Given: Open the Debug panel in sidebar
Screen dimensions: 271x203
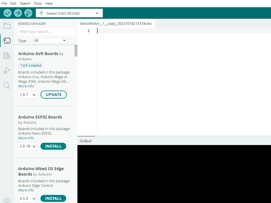Looking at the screenshot, I should tap(7, 71).
